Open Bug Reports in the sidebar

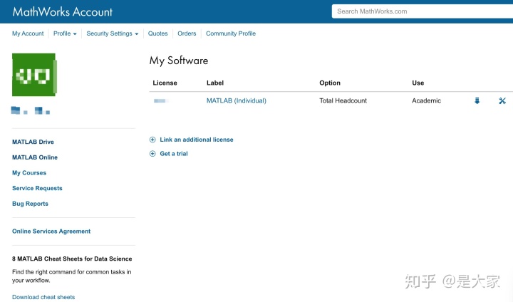(x=30, y=204)
